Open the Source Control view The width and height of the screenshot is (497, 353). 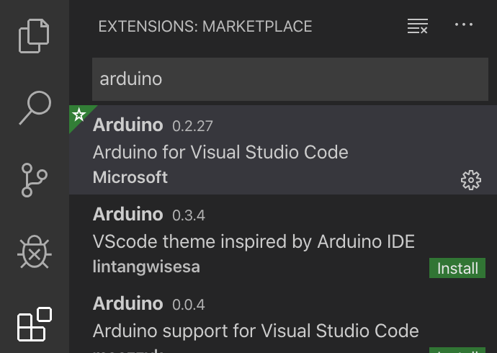[x=35, y=180]
